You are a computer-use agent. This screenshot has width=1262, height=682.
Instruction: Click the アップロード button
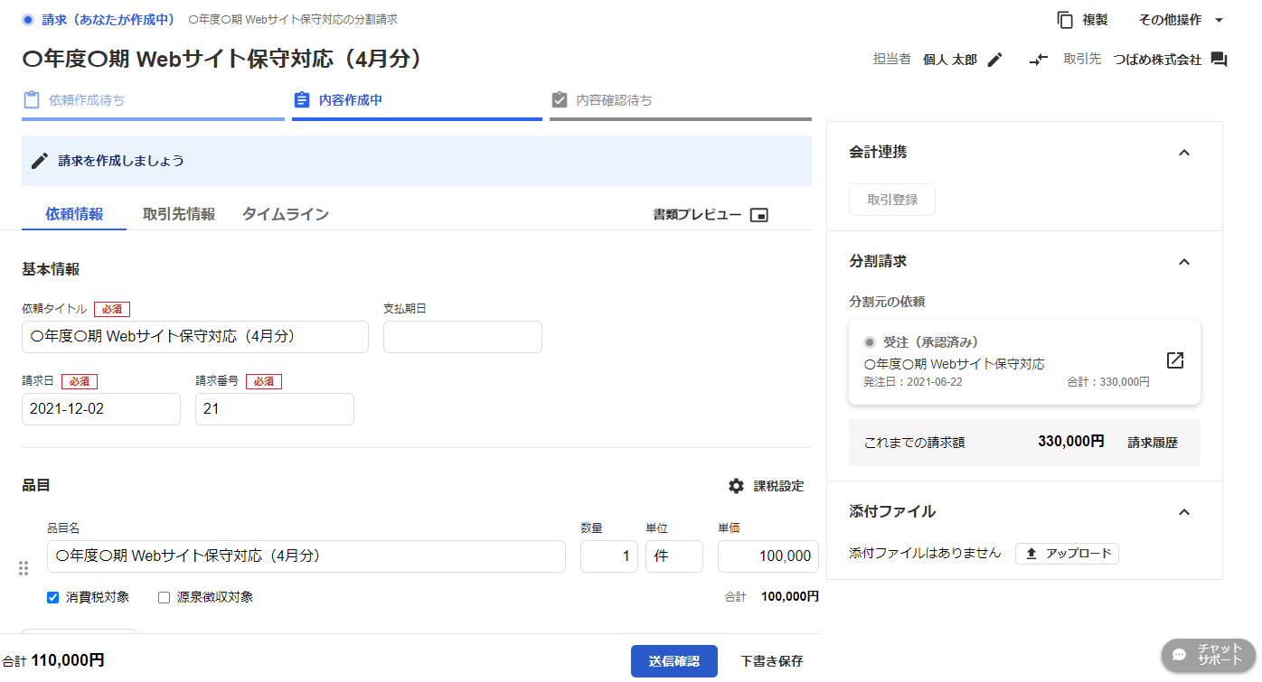1068,554
